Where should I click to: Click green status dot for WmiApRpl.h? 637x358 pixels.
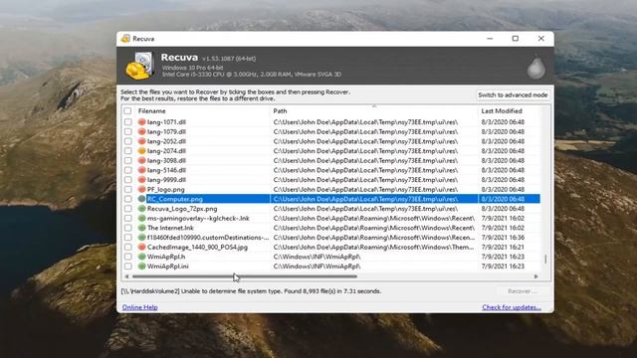141,257
